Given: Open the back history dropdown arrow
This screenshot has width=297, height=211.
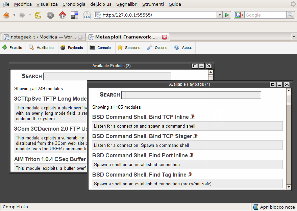Looking at the screenshot, I should (14, 15).
